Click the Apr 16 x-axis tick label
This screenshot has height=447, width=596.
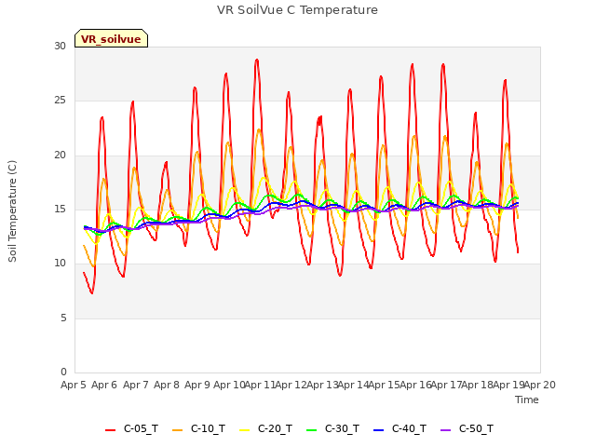[415, 385]
